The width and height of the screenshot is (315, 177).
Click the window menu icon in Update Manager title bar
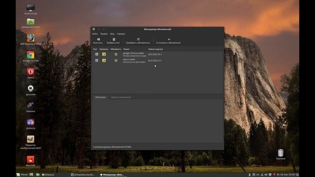[94, 29]
